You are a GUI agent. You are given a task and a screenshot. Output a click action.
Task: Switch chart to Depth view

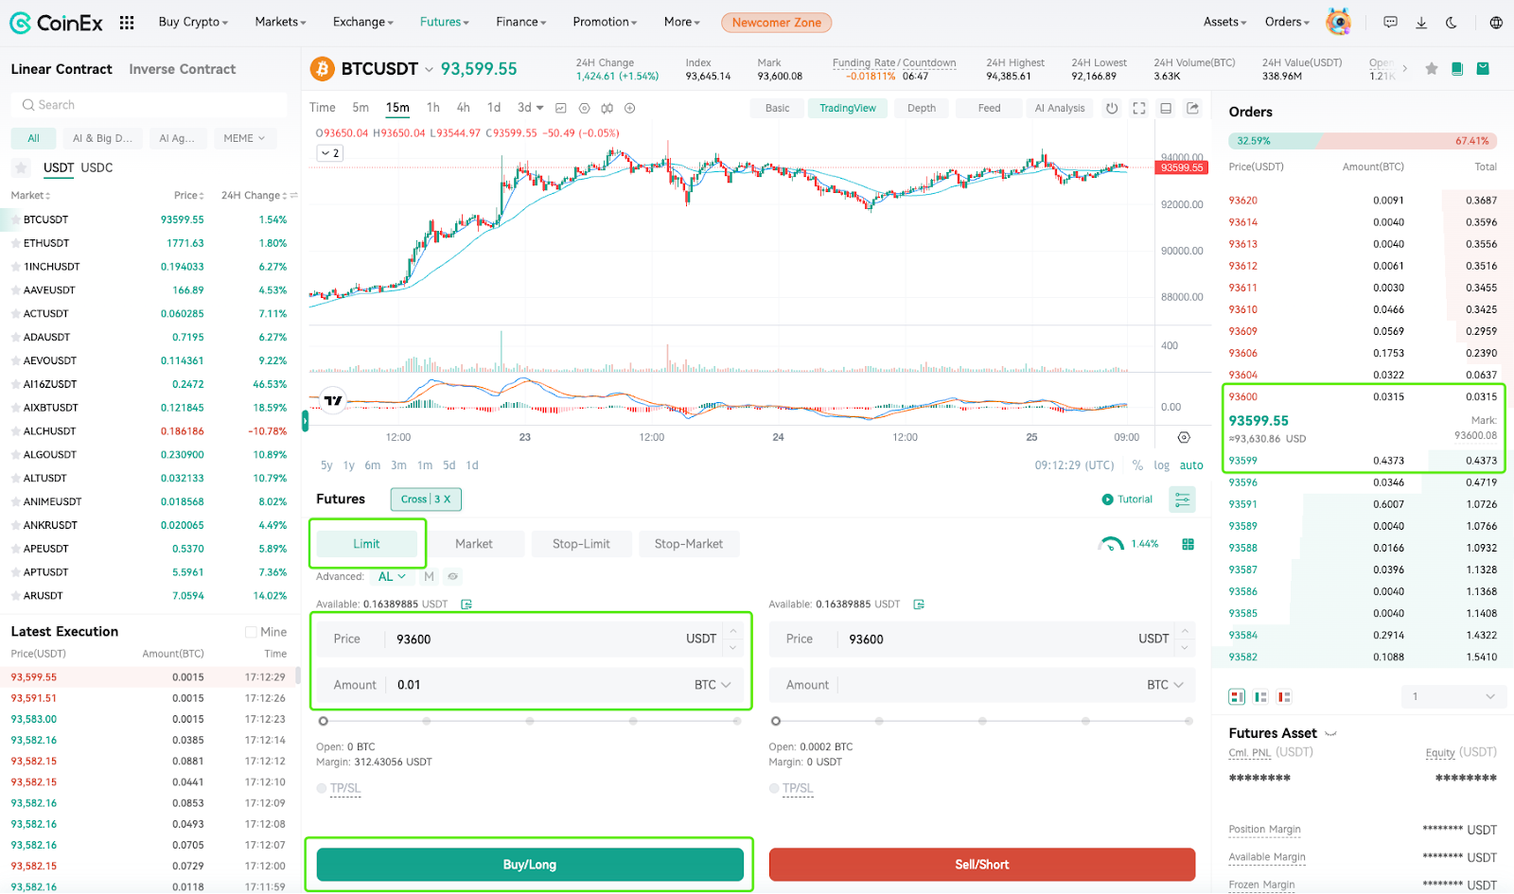click(x=922, y=108)
